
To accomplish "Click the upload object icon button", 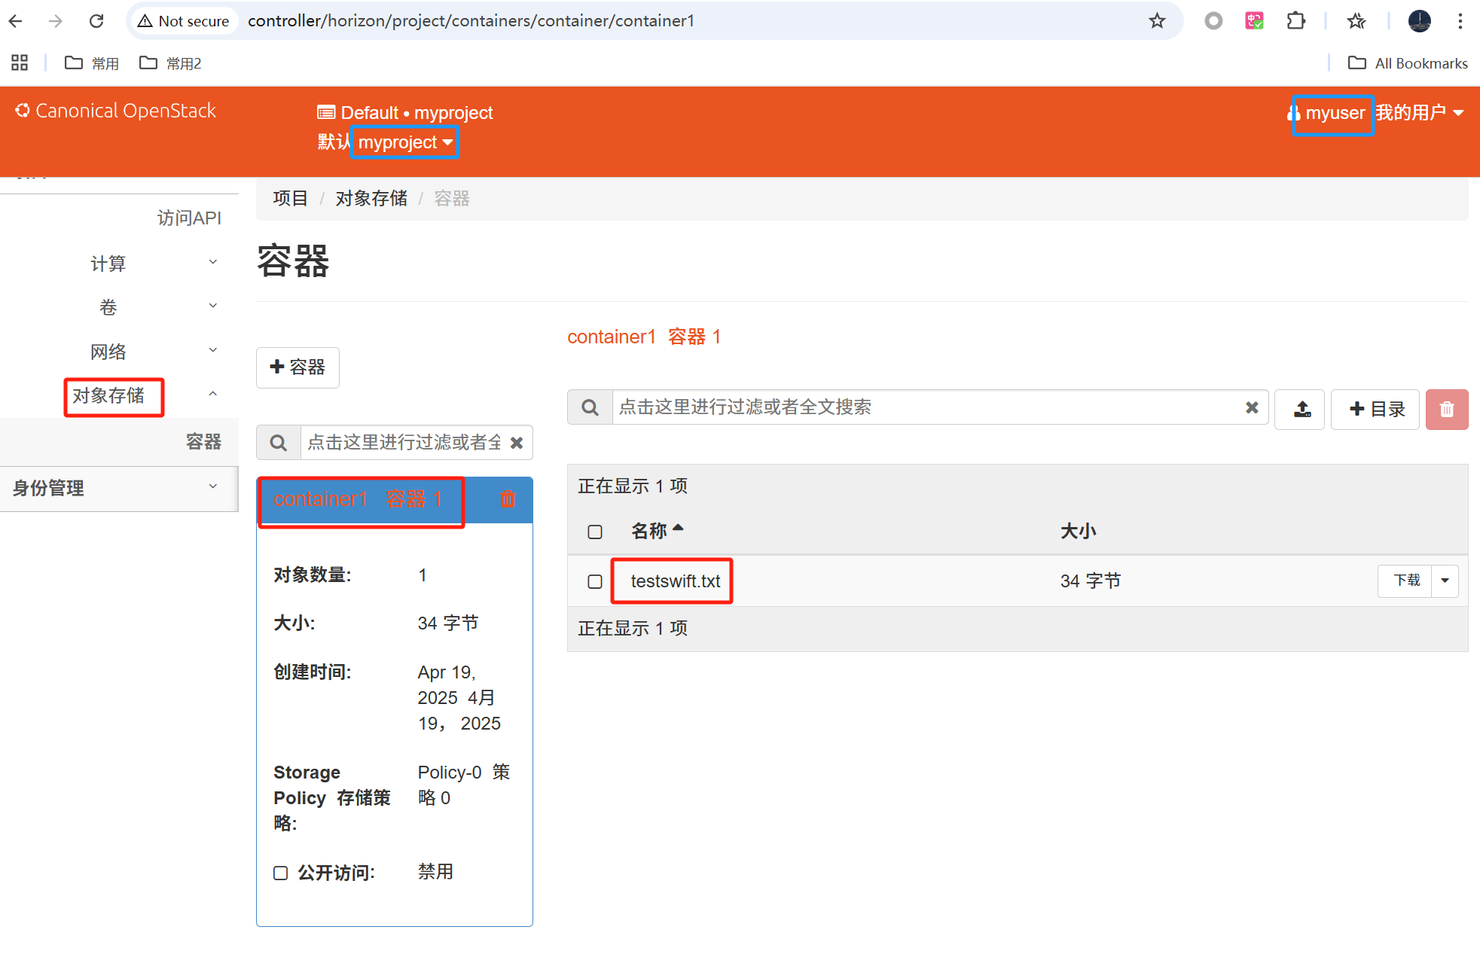I will pyautogui.click(x=1301, y=409).
